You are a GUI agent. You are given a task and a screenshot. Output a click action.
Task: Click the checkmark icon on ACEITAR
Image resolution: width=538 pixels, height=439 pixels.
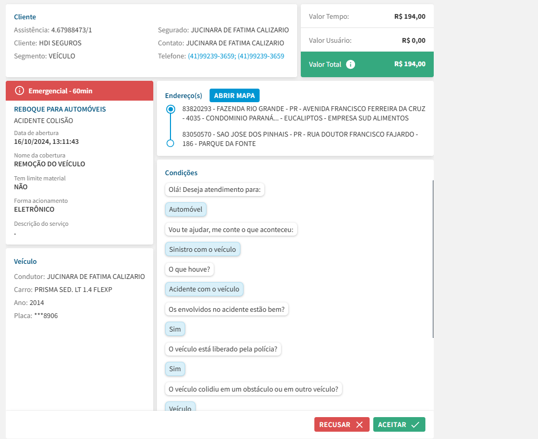coord(415,425)
